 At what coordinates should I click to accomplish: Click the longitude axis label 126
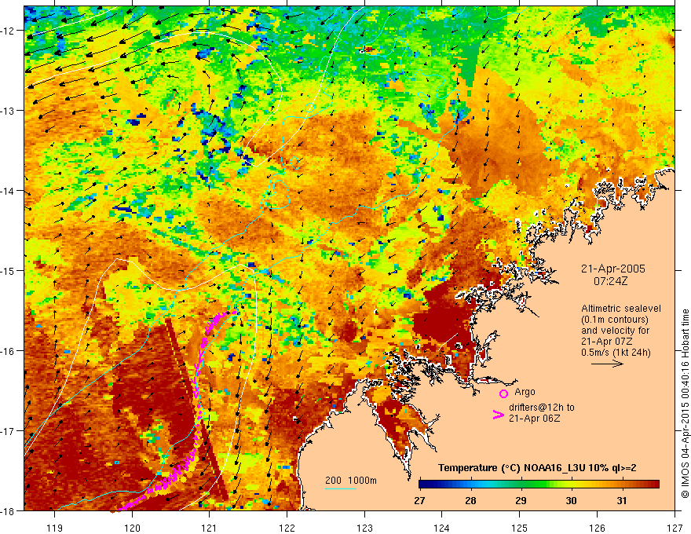(597, 528)
